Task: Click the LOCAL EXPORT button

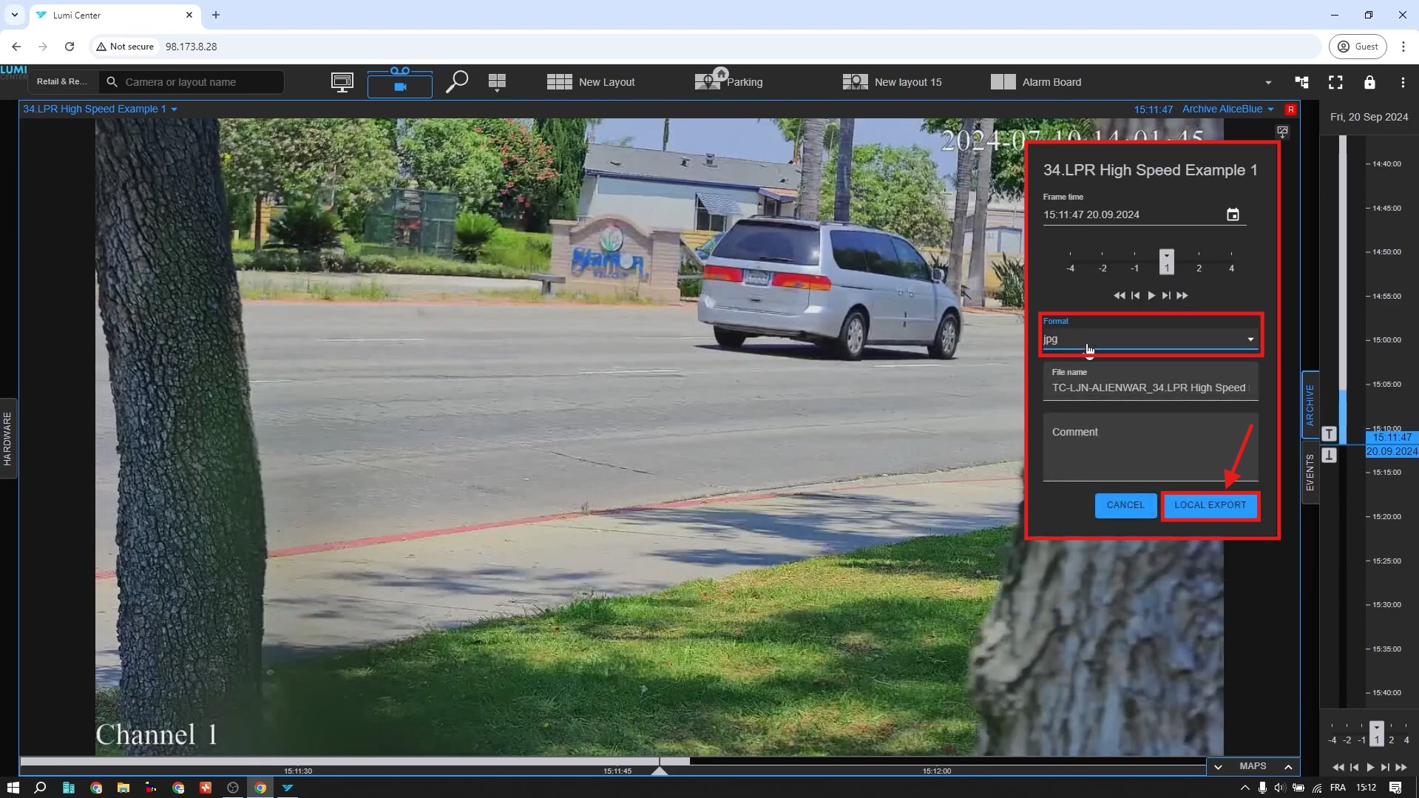Action: click(x=1210, y=505)
